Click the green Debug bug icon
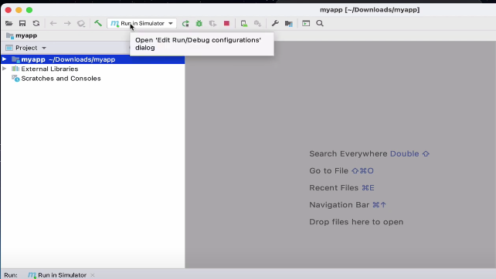496x279 pixels. 199,23
